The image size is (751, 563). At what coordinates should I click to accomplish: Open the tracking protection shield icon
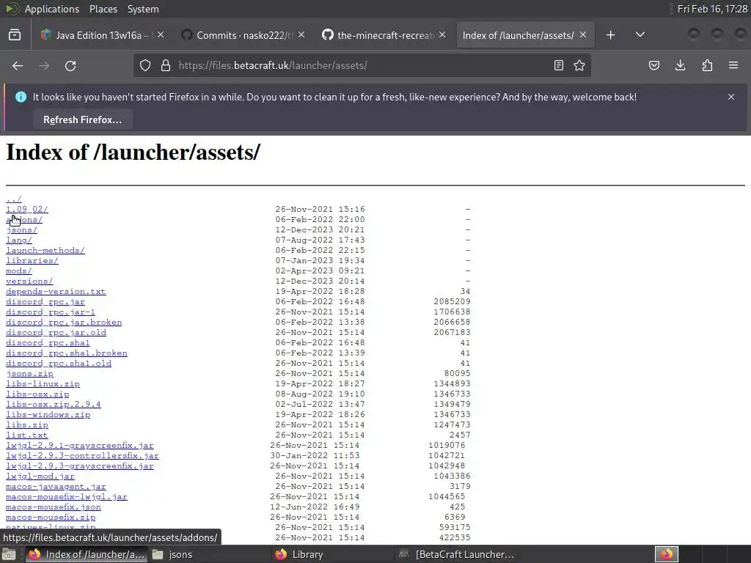[145, 65]
